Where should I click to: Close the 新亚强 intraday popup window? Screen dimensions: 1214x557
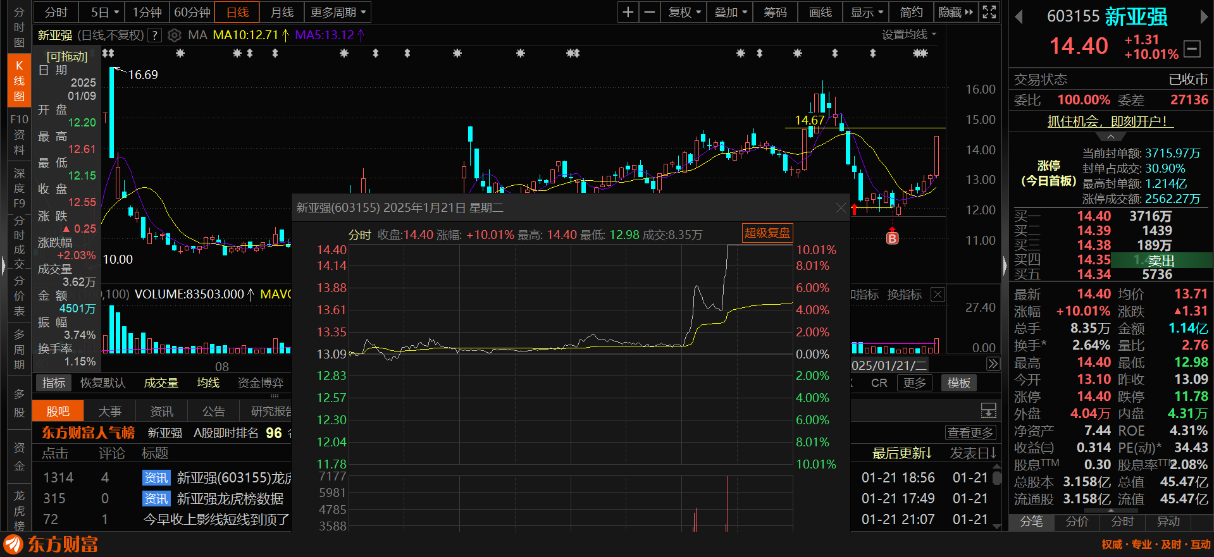coord(841,207)
